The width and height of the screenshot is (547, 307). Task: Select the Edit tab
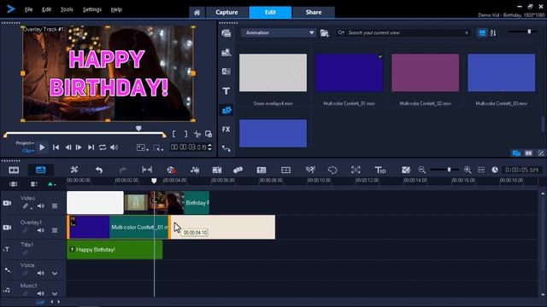[270, 12]
